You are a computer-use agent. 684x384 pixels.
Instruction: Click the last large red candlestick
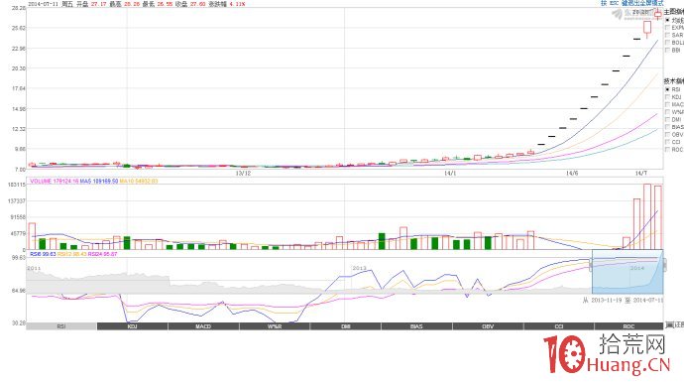(x=647, y=27)
